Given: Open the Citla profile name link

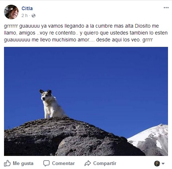Looking at the screenshot, I should pyautogui.click(x=27, y=8).
